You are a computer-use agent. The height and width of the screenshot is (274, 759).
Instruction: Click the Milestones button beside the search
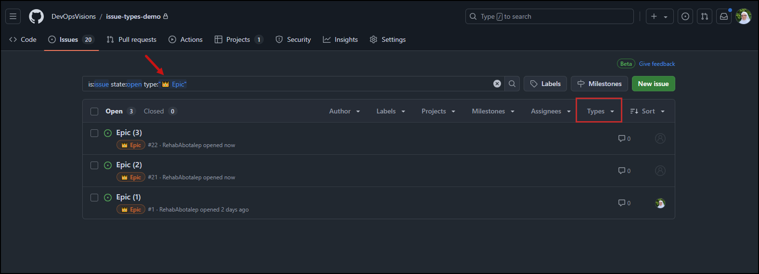pyautogui.click(x=599, y=84)
